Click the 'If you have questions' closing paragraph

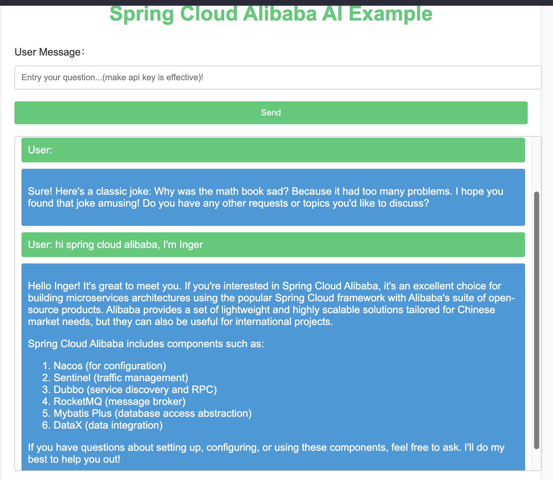[x=266, y=453]
